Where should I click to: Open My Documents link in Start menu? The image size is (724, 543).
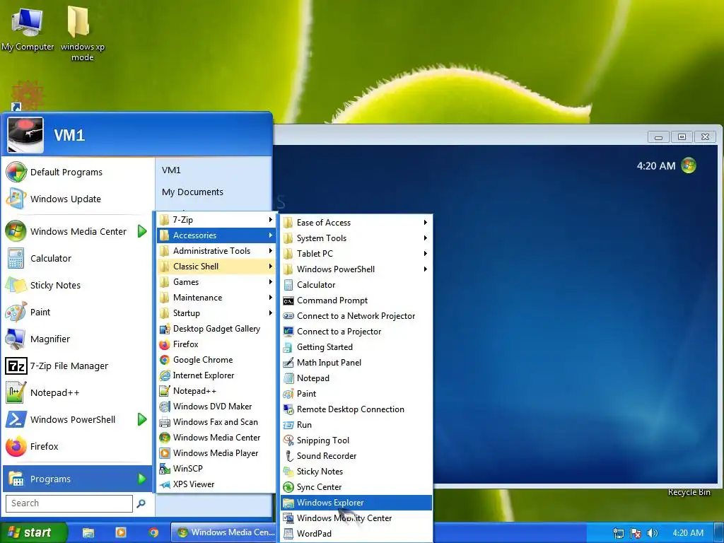tap(192, 192)
